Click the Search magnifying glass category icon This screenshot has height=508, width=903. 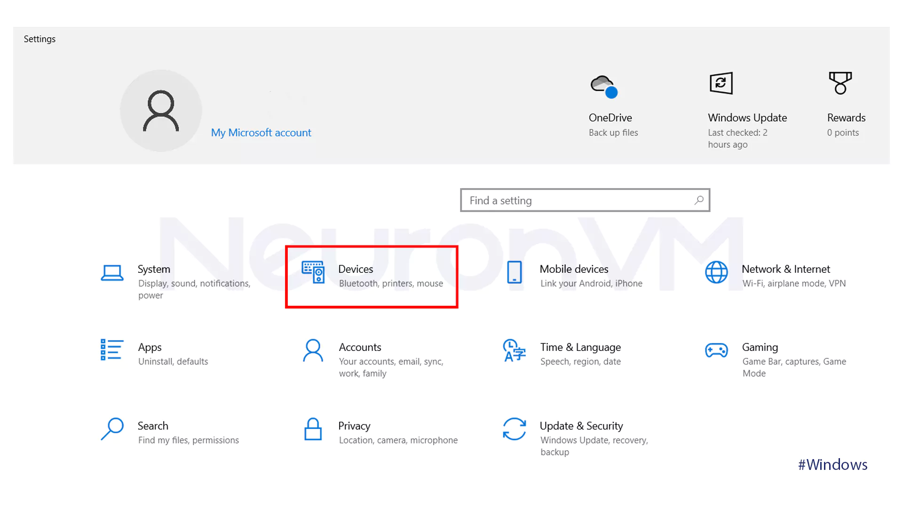point(112,429)
